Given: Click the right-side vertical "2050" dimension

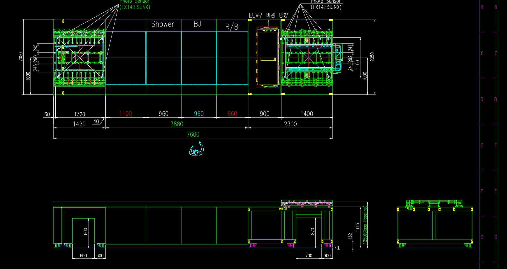Looking at the screenshot, I should (372, 57).
